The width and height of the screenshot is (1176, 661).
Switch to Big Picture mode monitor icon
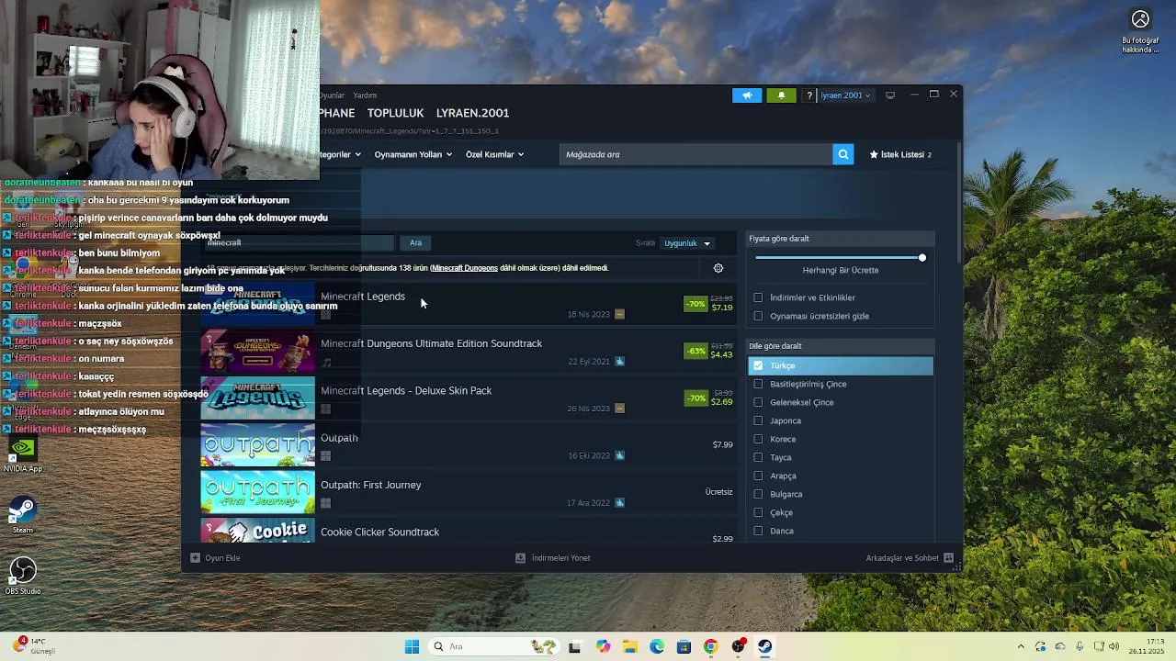(890, 95)
